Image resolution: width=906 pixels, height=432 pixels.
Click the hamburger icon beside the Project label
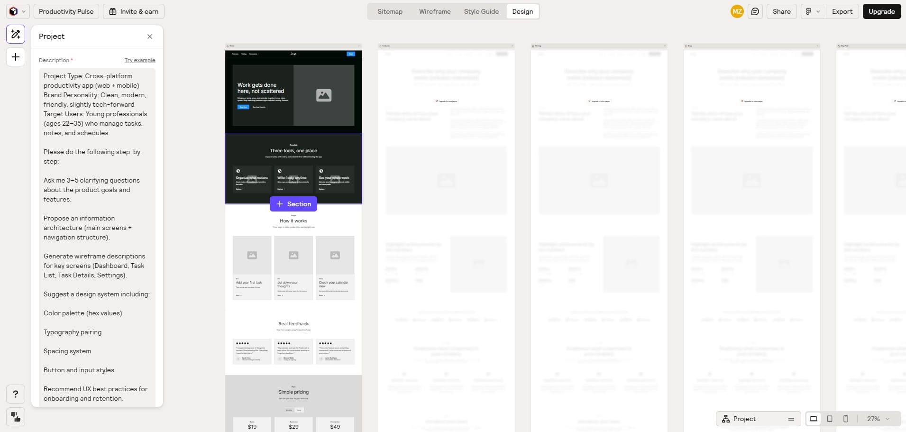(791, 419)
